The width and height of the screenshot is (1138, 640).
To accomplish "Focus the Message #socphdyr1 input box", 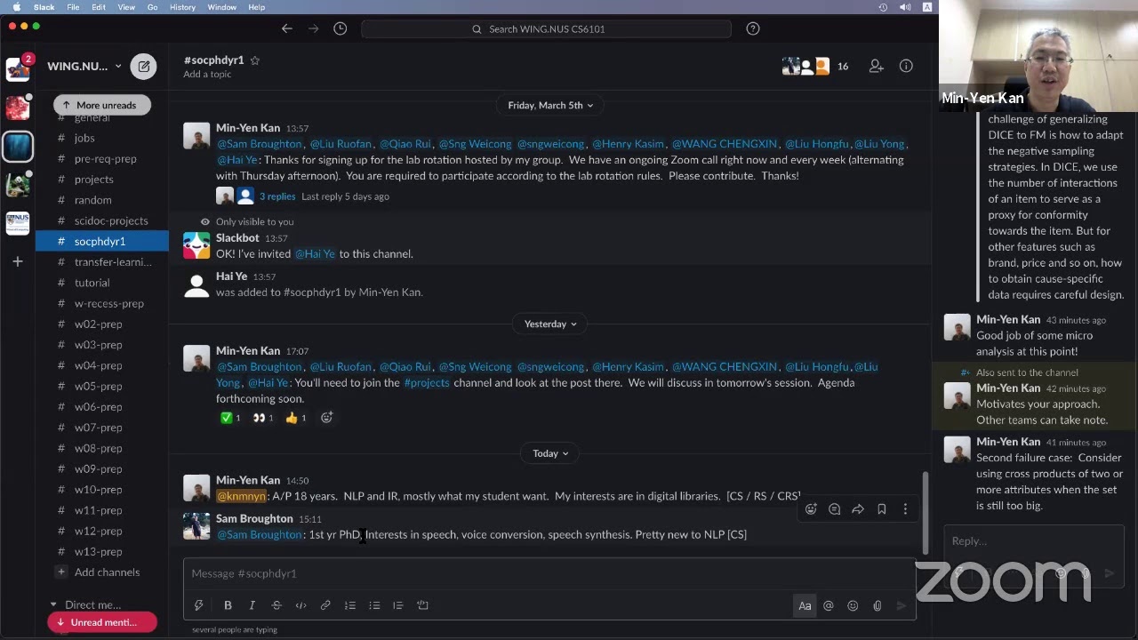I will tap(549, 573).
